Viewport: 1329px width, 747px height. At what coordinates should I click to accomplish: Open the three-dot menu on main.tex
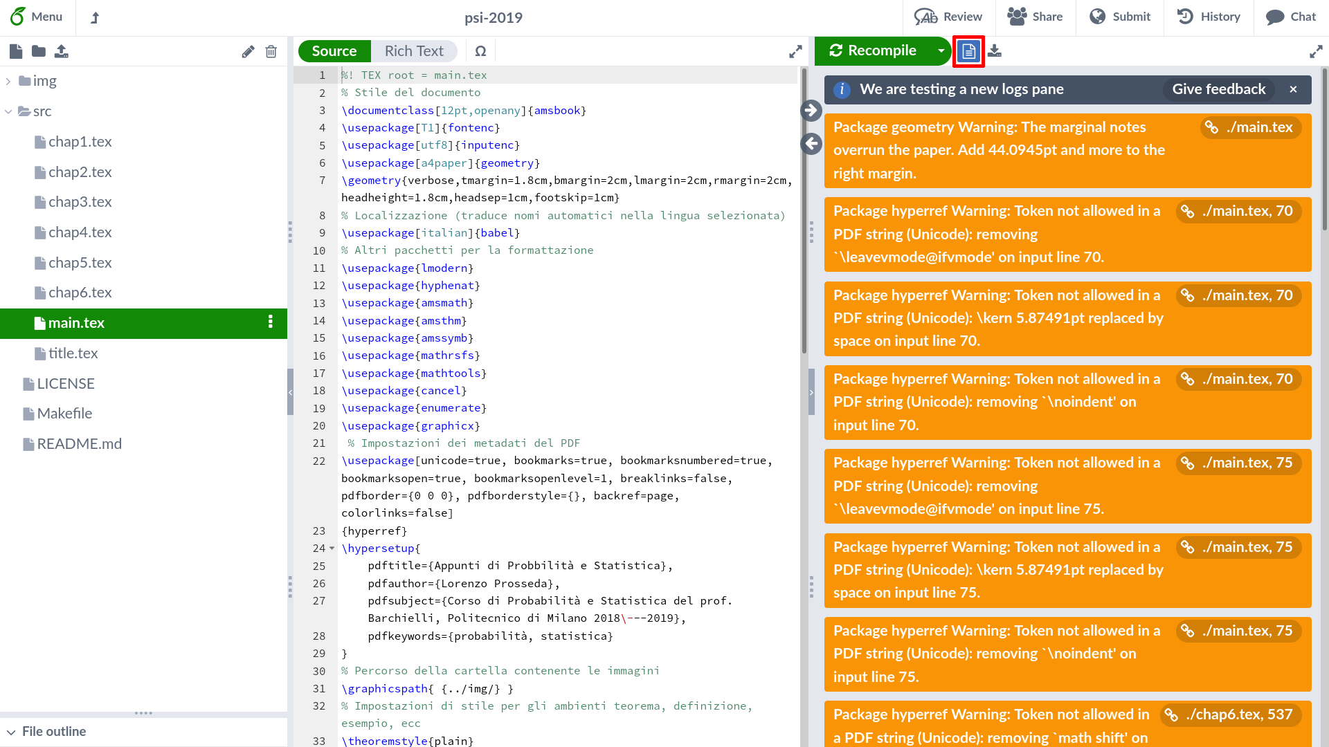pos(271,323)
